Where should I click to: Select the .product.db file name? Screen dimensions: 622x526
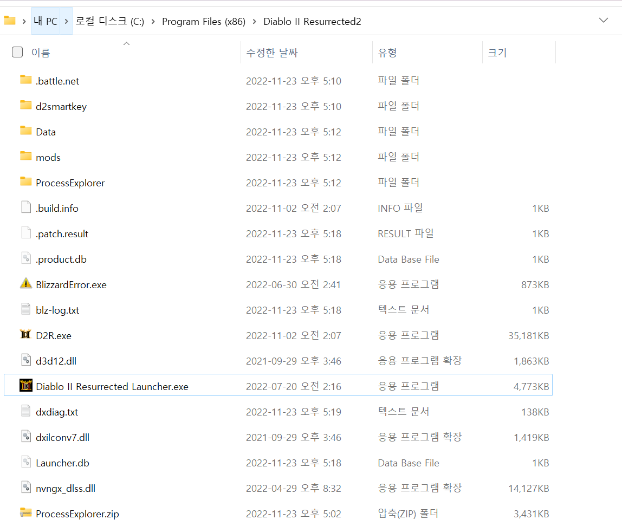click(61, 259)
